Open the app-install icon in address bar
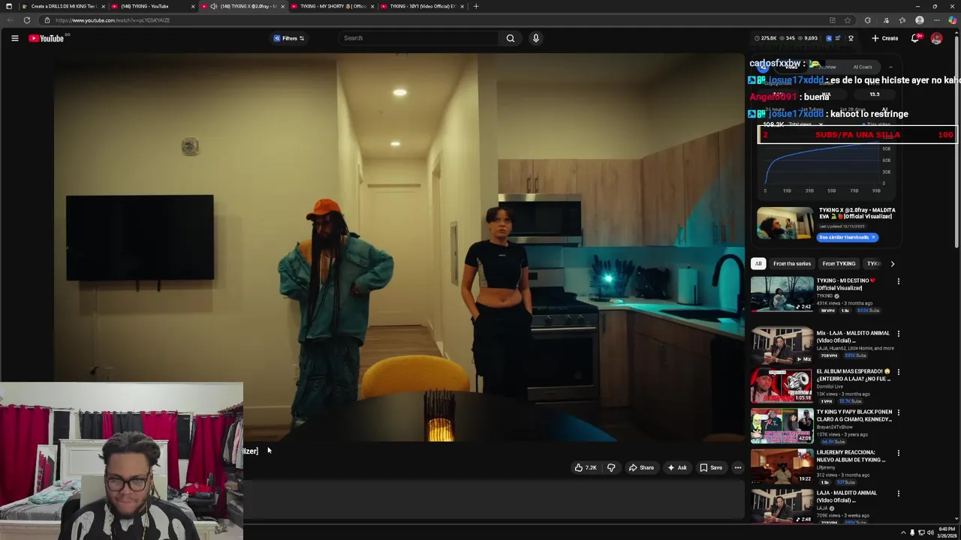The image size is (961, 540). coord(832,20)
